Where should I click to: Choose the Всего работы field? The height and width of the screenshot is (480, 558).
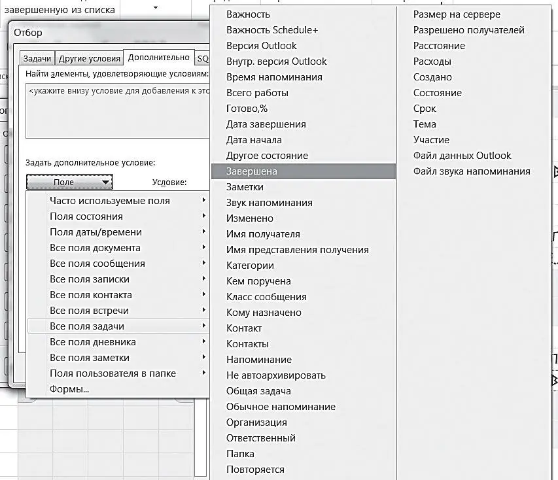[303, 92]
